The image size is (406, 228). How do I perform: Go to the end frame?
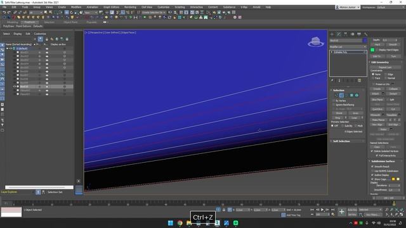pos(332,210)
